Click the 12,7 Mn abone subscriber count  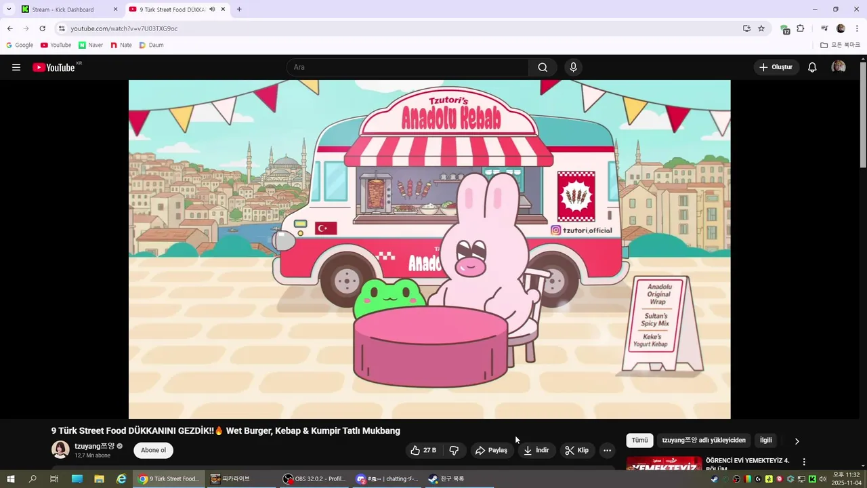point(92,455)
